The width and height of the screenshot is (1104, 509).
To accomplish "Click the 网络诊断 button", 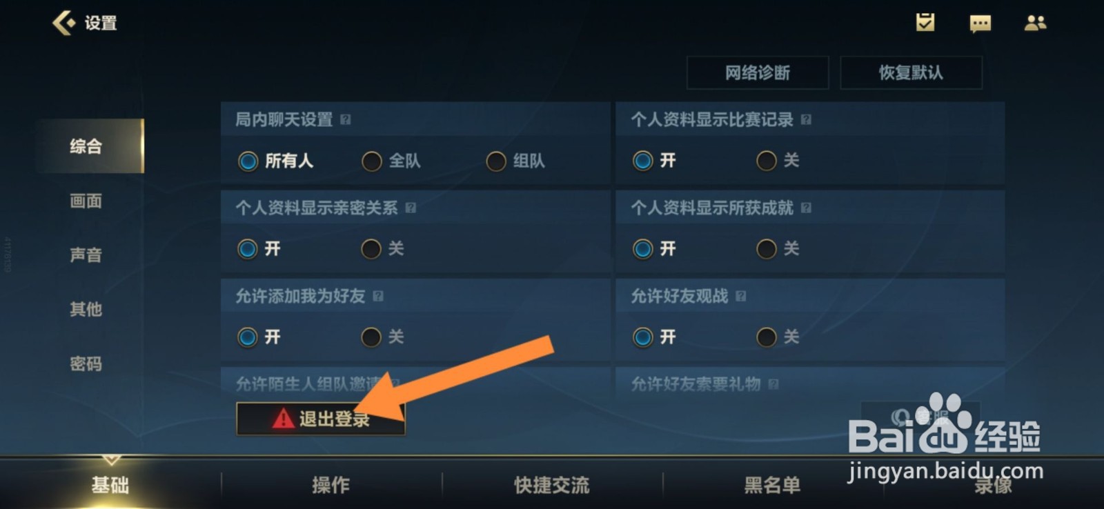I will pos(758,72).
